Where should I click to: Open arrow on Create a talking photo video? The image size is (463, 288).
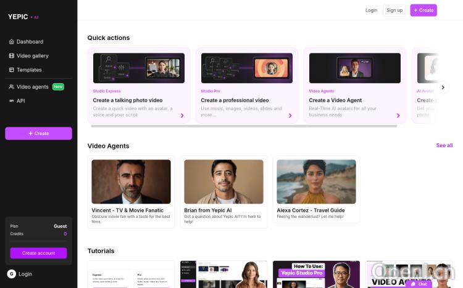[182, 115]
